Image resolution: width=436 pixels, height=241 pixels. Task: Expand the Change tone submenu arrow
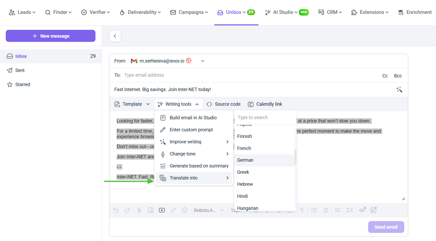click(227, 154)
